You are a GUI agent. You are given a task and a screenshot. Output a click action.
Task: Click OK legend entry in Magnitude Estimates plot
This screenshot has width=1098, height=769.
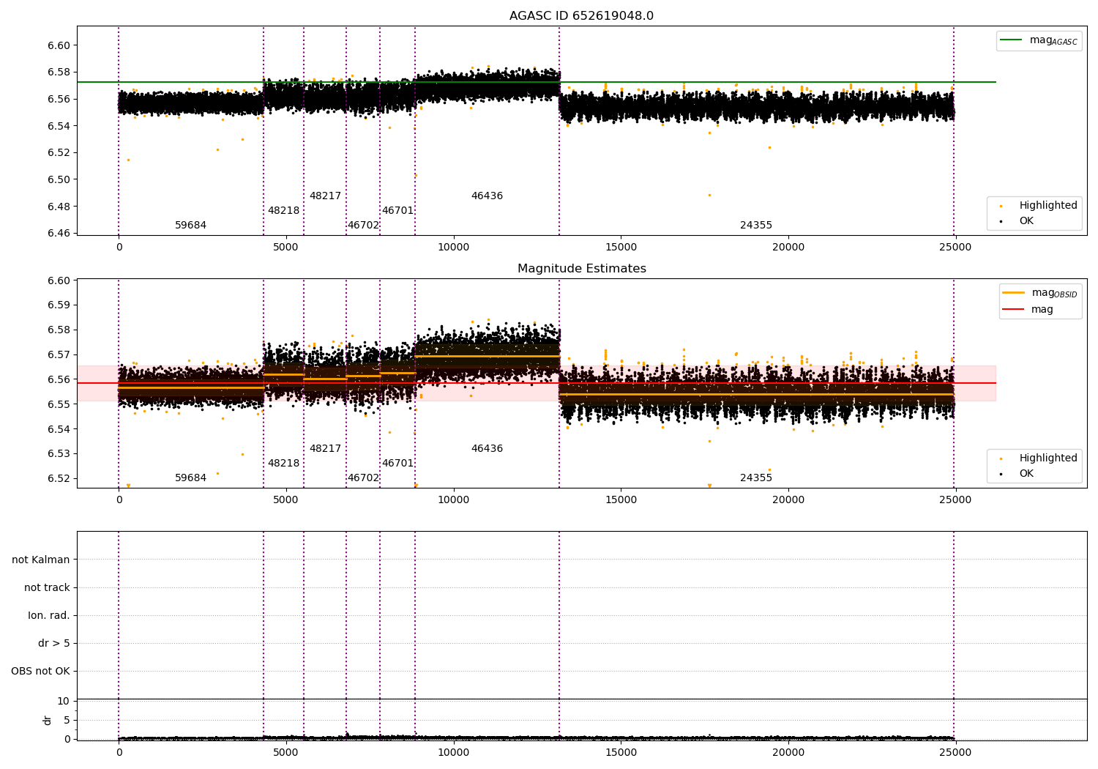click(1026, 474)
